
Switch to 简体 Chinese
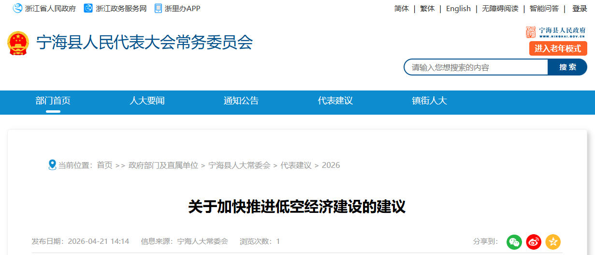pos(402,9)
